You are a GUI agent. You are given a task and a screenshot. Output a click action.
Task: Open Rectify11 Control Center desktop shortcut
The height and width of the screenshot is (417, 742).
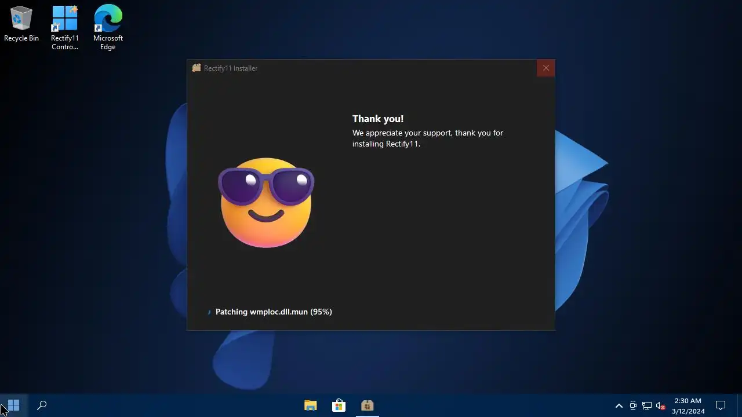64,28
